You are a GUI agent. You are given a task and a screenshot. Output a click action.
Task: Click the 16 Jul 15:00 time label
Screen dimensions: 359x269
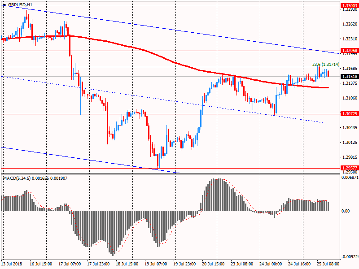[x=41, y=264]
